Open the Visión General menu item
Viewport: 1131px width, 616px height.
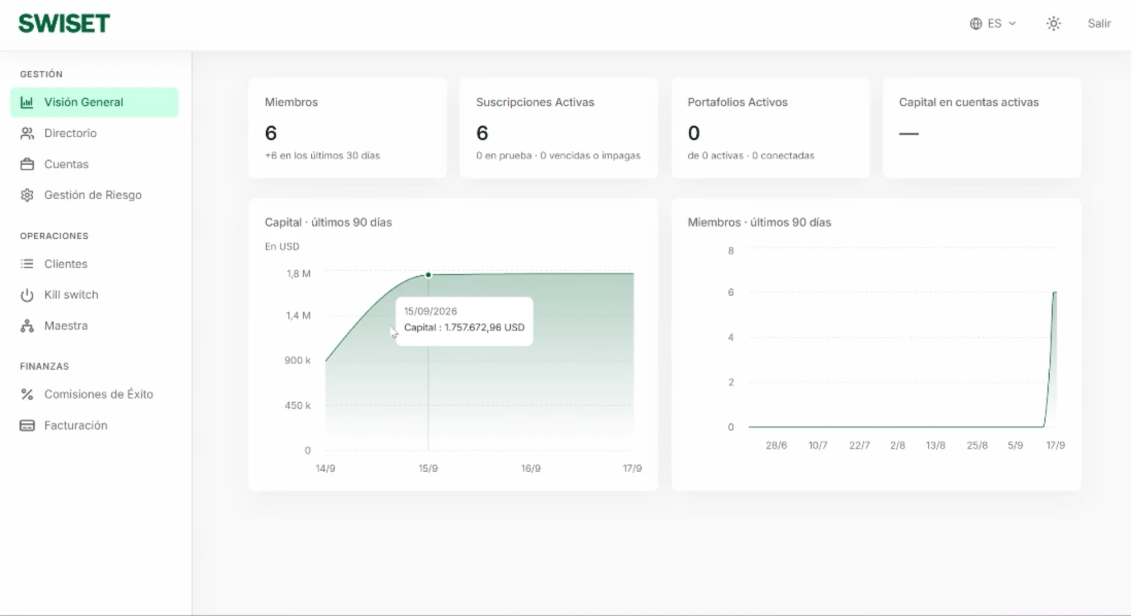[x=94, y=102]
